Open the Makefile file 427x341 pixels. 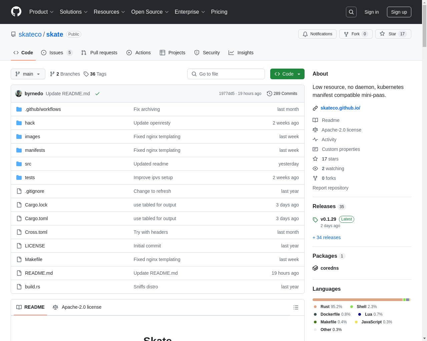pos(34,259)
